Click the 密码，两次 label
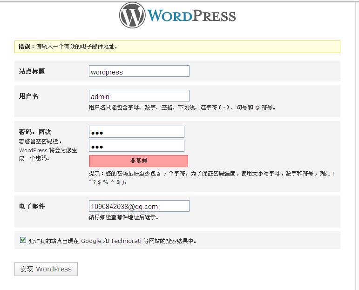Screen dimensions: 359x290 click(35, 132)
